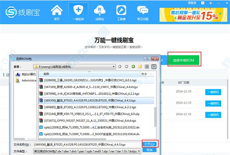This screenshot has height=155, width=230.
Task: Sort files by the 名称 column header
Action: click(x=89, y=74)
